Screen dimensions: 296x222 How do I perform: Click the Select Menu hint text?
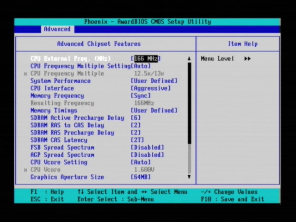(169, 192)
